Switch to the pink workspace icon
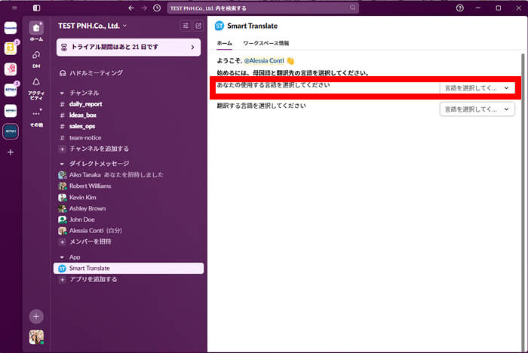 point(11,69)
